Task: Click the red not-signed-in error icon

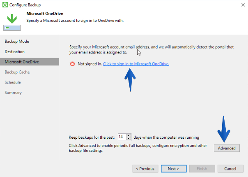Action: 72,64
